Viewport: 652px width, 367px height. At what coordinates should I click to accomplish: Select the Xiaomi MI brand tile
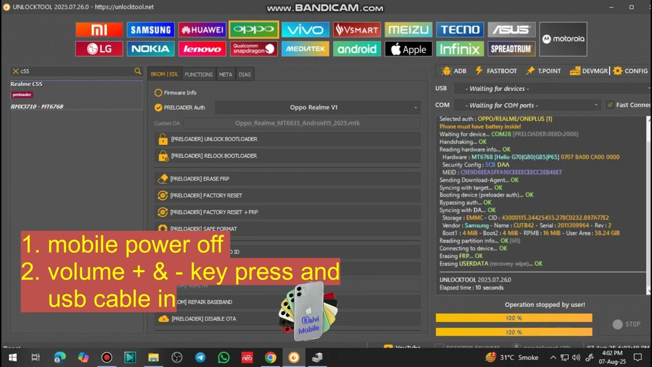[x=99, y=30]
